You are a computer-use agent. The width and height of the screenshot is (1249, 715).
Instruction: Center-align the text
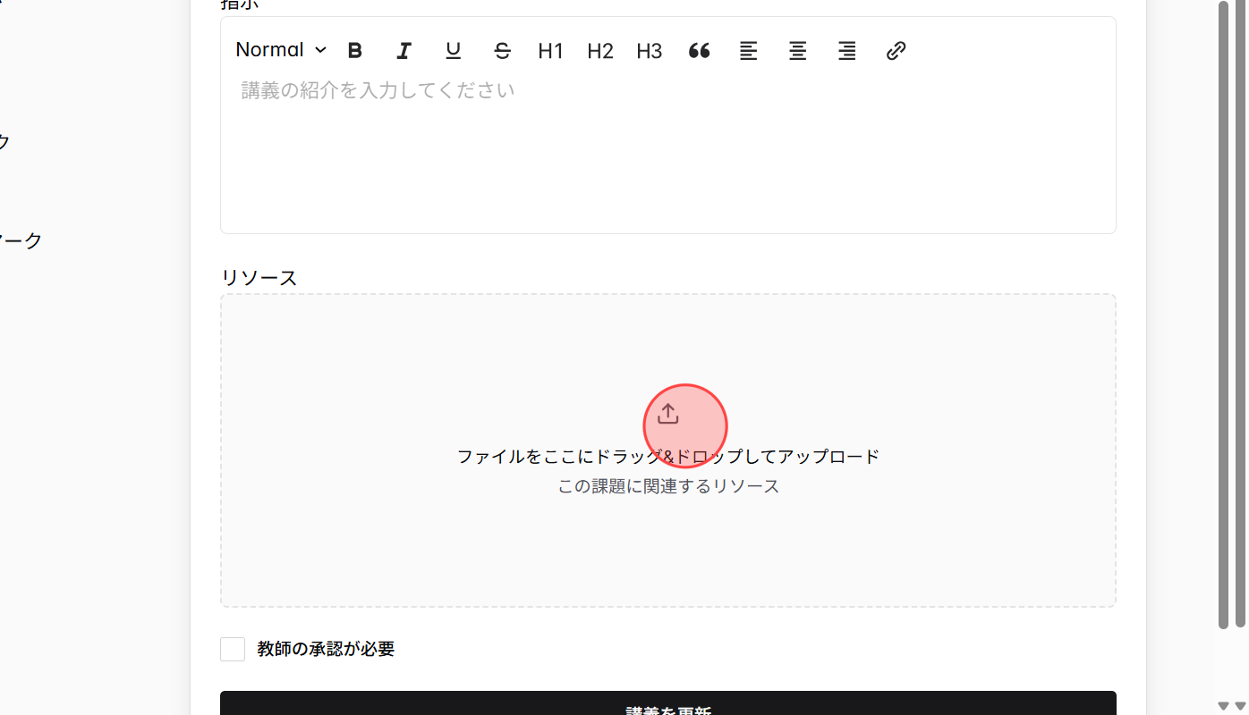coord(797,50)
